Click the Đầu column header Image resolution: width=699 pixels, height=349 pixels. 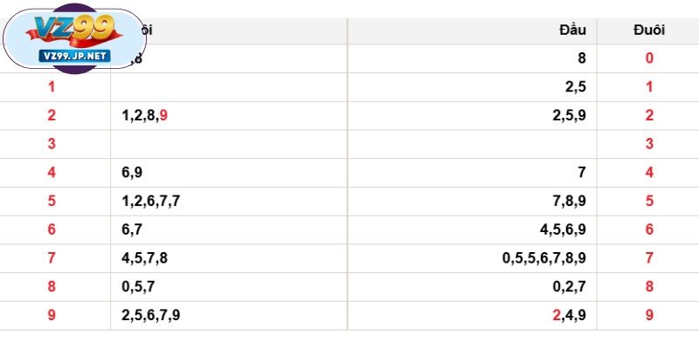pyautogui.click(x=572, y=31)
